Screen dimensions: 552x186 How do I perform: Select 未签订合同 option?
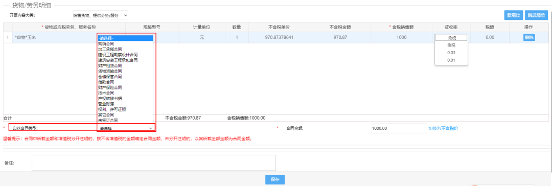pos(108,120)
